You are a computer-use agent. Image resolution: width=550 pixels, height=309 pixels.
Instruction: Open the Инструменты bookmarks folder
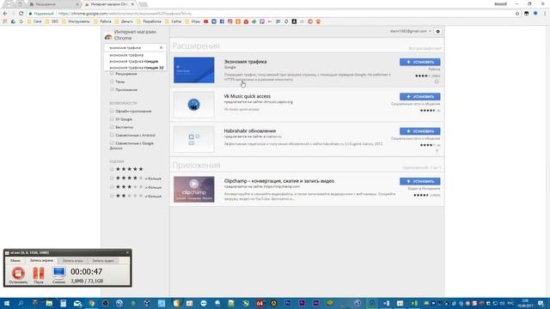[76, 21]
